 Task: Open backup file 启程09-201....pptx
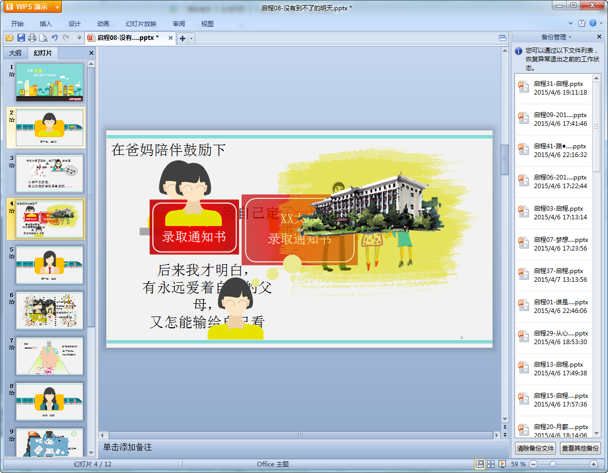553,119
